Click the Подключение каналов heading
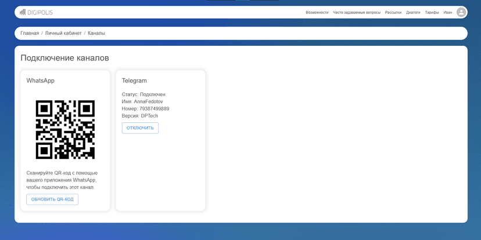 (64, 58)
